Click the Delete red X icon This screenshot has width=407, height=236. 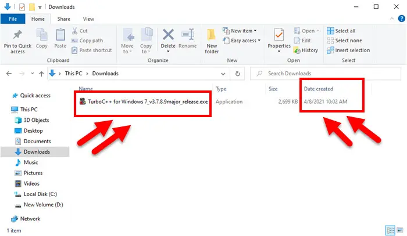click(168, 35)
